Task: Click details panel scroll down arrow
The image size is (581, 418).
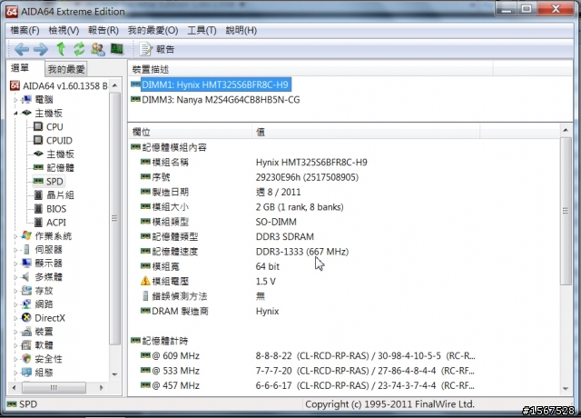Action: [566, 389]
